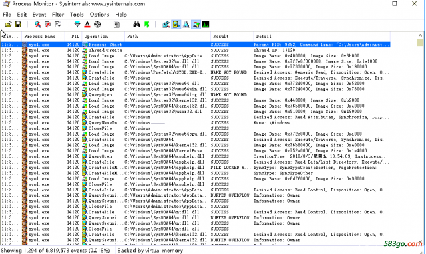Select the green Jump To Object arrow icon
This screenshot has width=426, height=254.
(x=146, y=25)
